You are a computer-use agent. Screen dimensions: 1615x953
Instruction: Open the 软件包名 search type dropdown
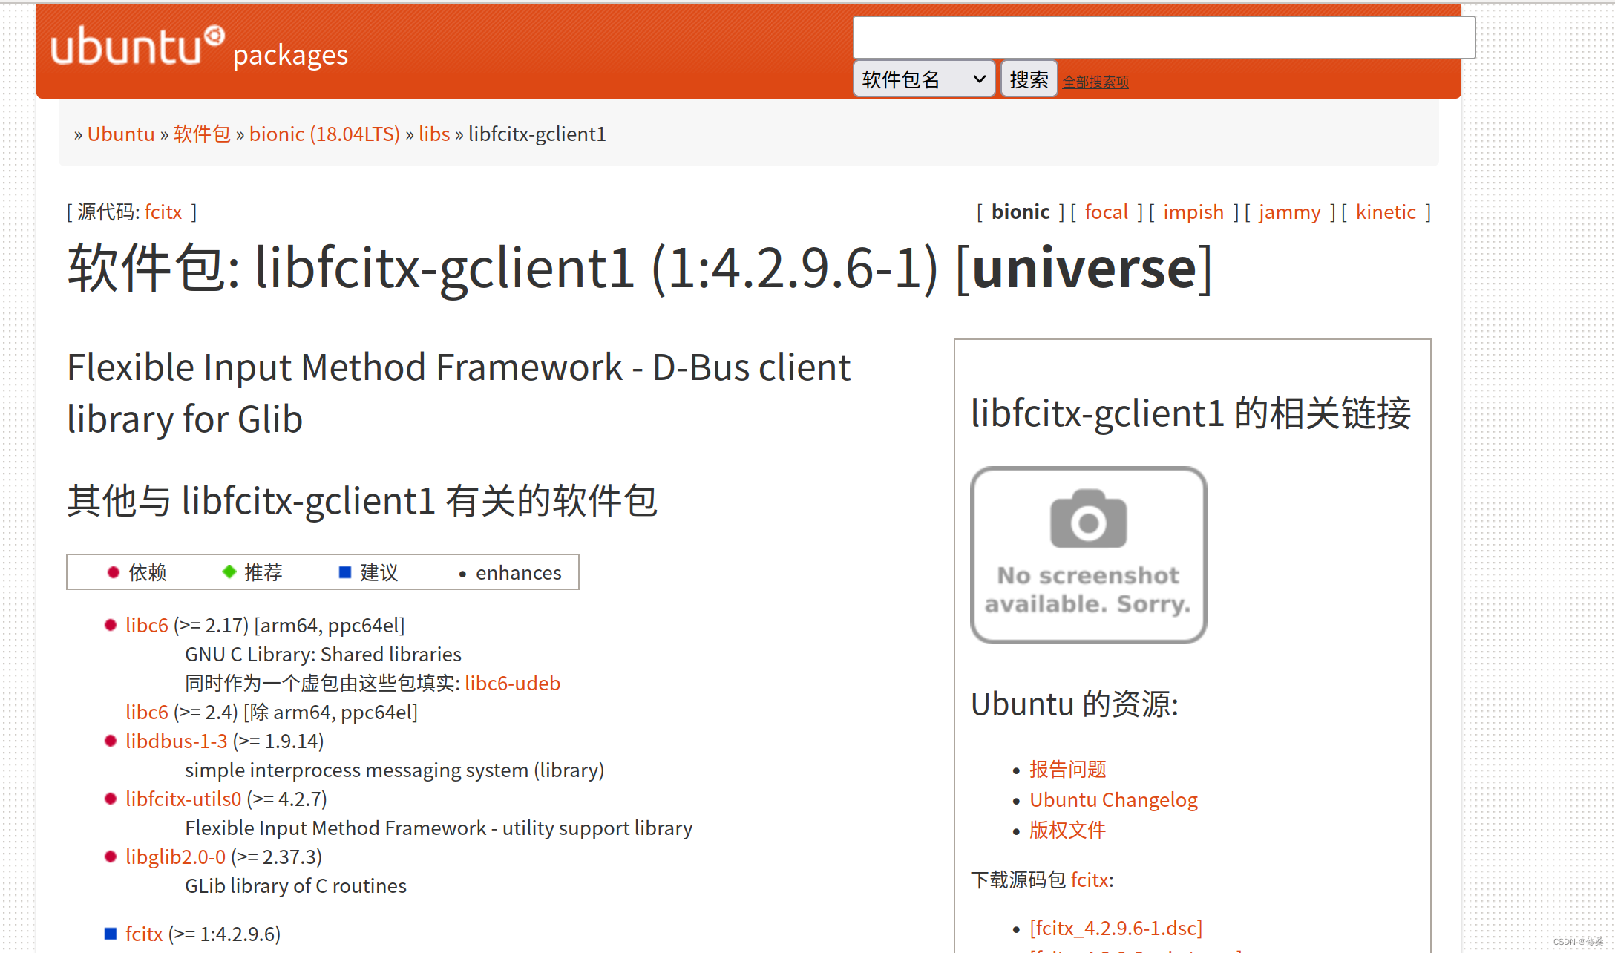tap(923, 79)
